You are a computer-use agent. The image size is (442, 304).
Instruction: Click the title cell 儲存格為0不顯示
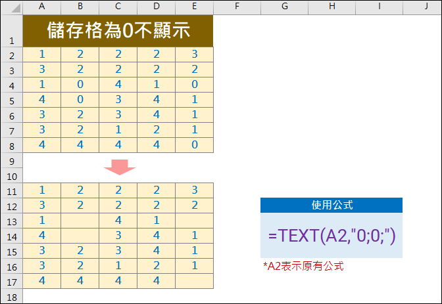118,31
